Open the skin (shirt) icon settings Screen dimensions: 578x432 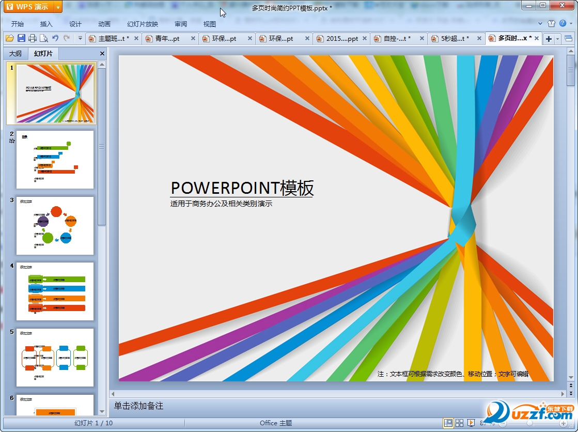click(552, 24)
